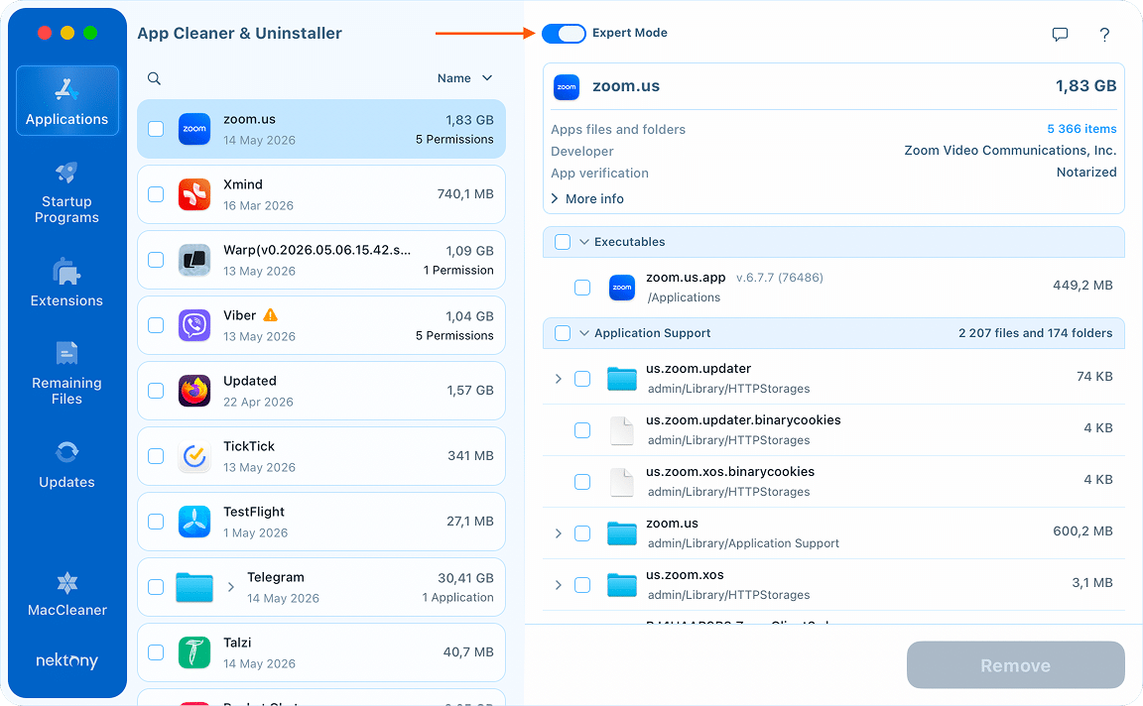Check the Xmind checkbox
Viewport: 1143px width, 706px height.
click(x=156, y=194)
